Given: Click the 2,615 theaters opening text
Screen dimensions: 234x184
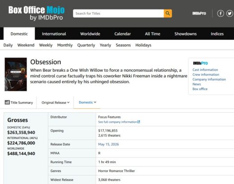Looking at the screenshot, I should (x=109, y=135).
